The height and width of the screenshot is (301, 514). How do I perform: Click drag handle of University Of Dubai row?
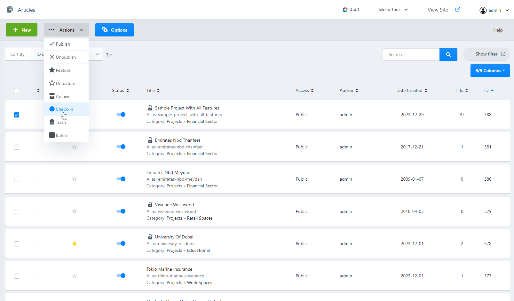pos(38,244)
